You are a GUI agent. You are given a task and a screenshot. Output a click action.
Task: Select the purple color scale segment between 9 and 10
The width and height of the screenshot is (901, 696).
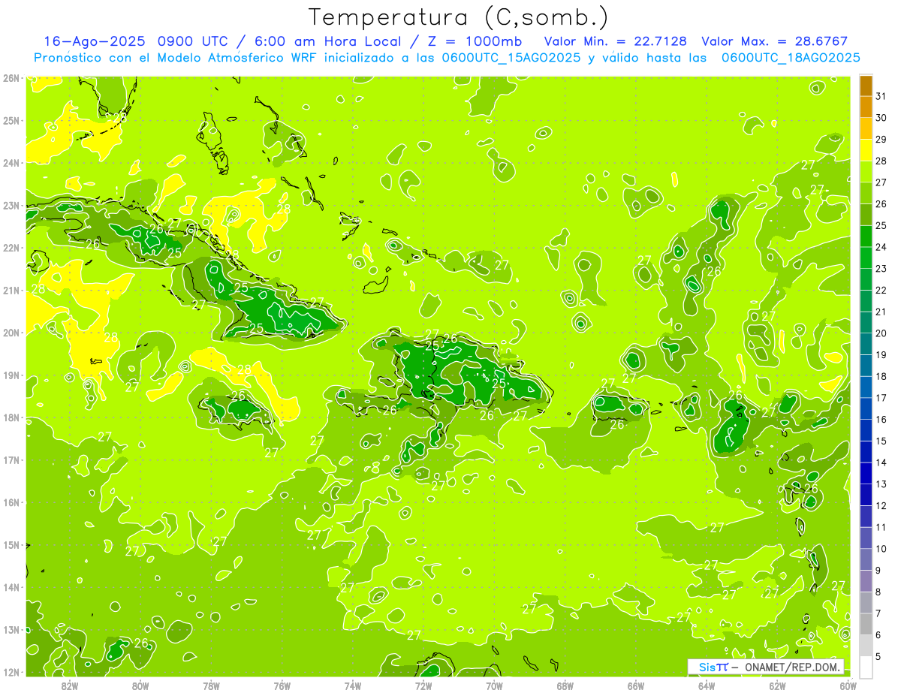(866, 560)
